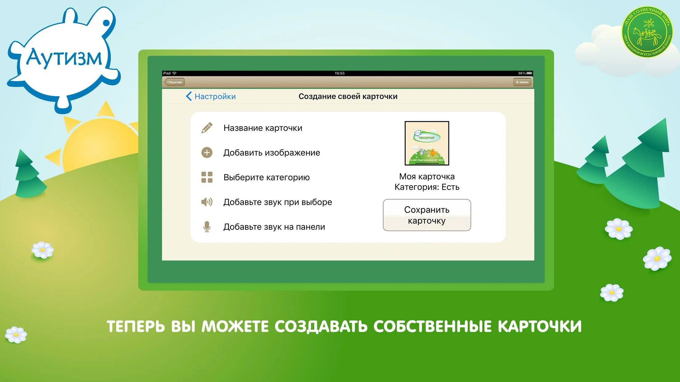
Task: Choose Добавьте звук на панели
Action: (x=274, y=227)
